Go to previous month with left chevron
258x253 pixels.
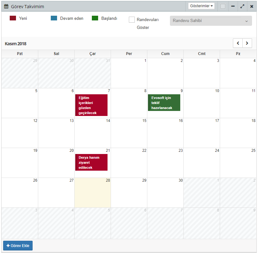point(238,43)
